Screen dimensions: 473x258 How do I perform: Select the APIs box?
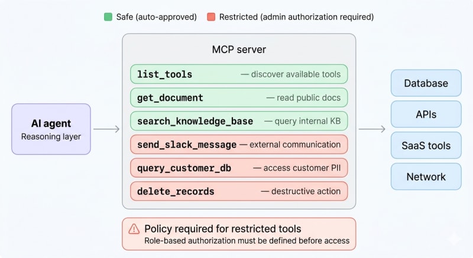pyautogui.click(x=426, y=114)
